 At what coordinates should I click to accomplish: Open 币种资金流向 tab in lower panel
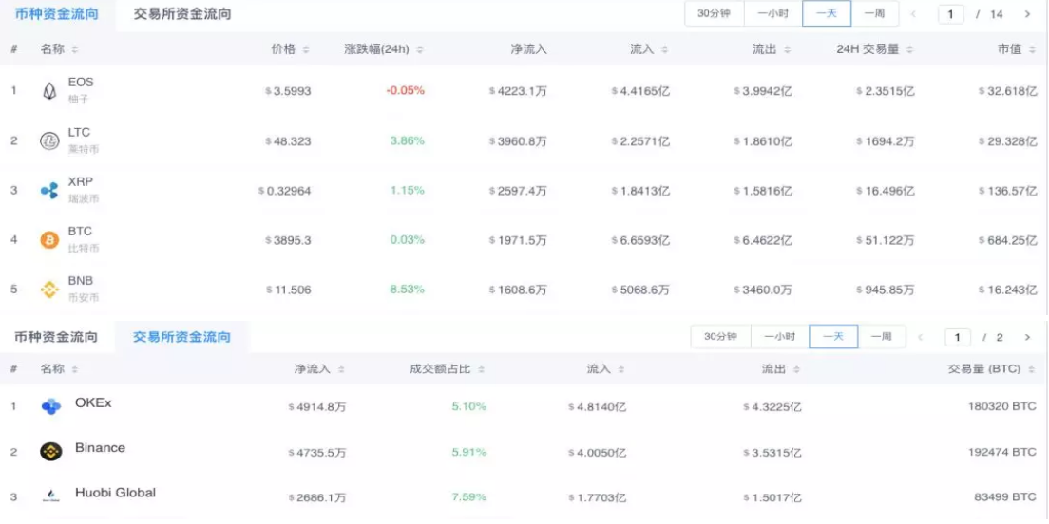pos(56,337)
